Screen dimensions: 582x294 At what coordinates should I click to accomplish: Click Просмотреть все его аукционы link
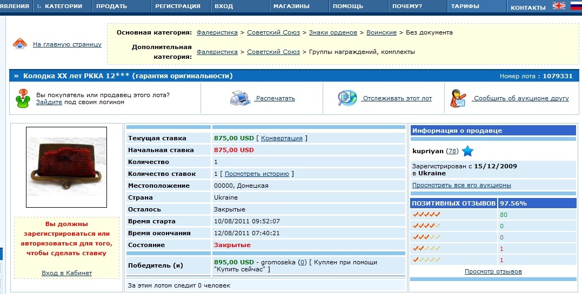461,185
